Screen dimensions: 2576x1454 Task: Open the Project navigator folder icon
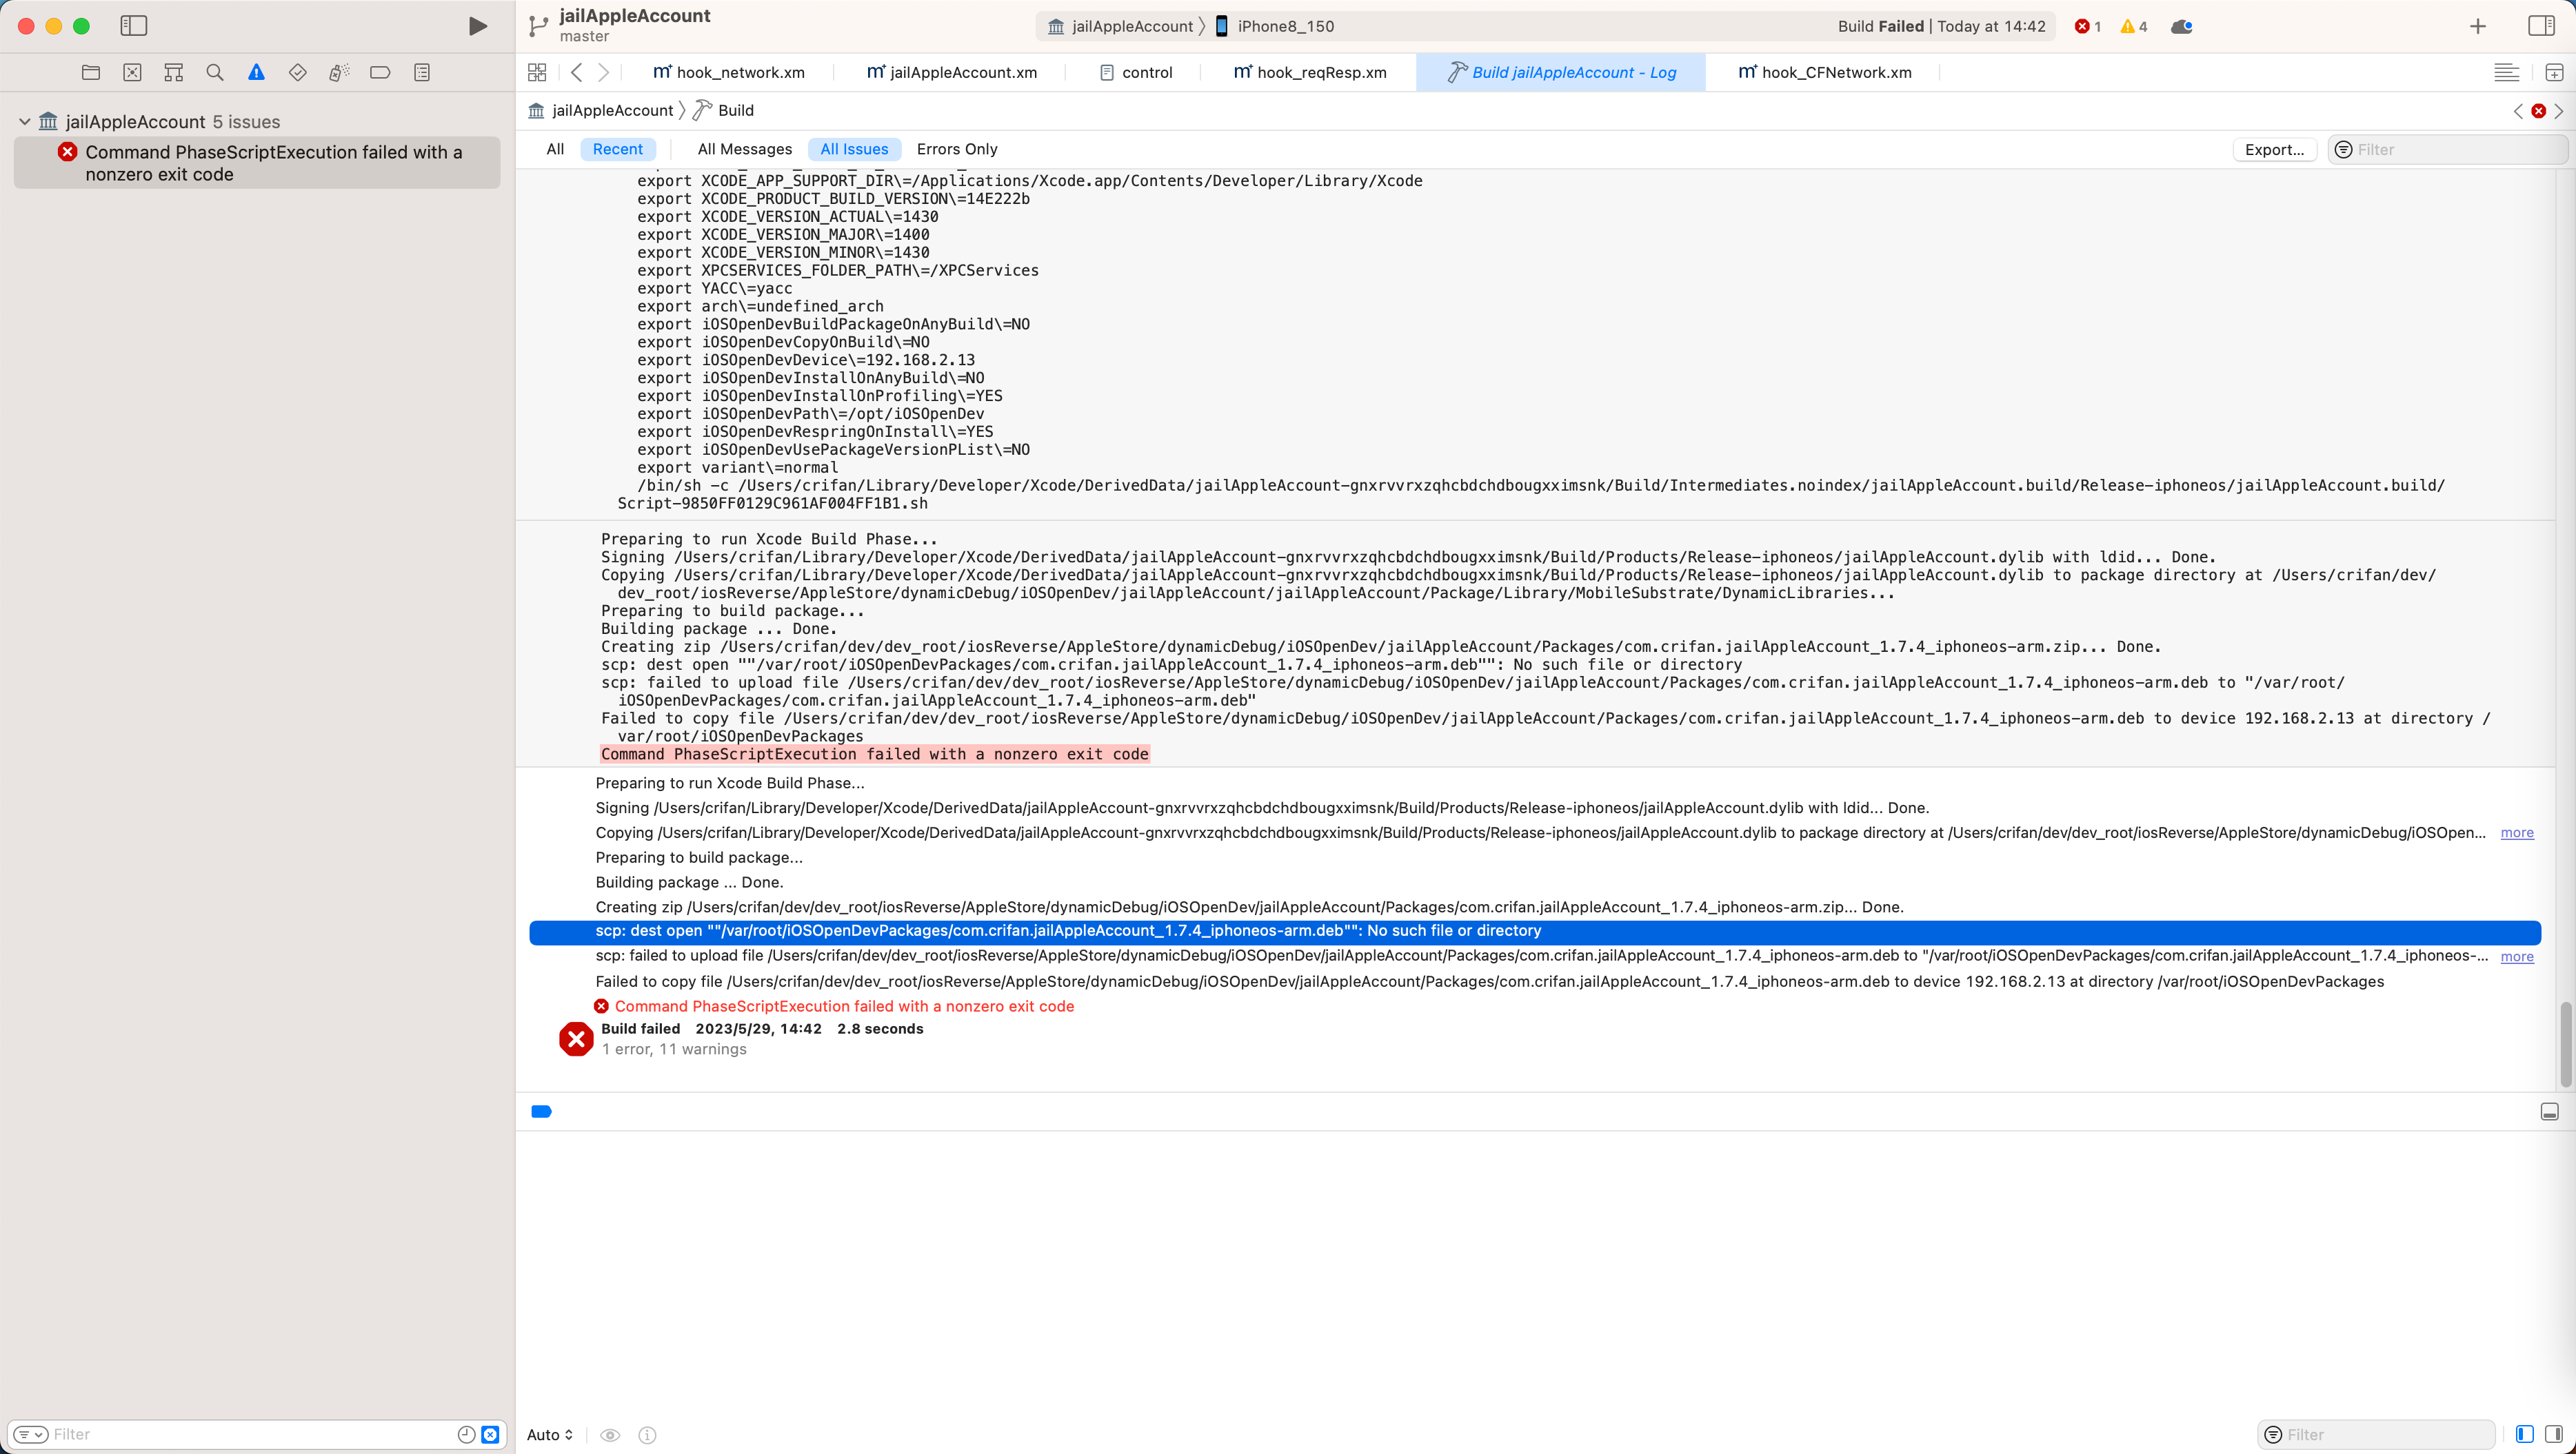pyautogui.click(x=91, y=72)
